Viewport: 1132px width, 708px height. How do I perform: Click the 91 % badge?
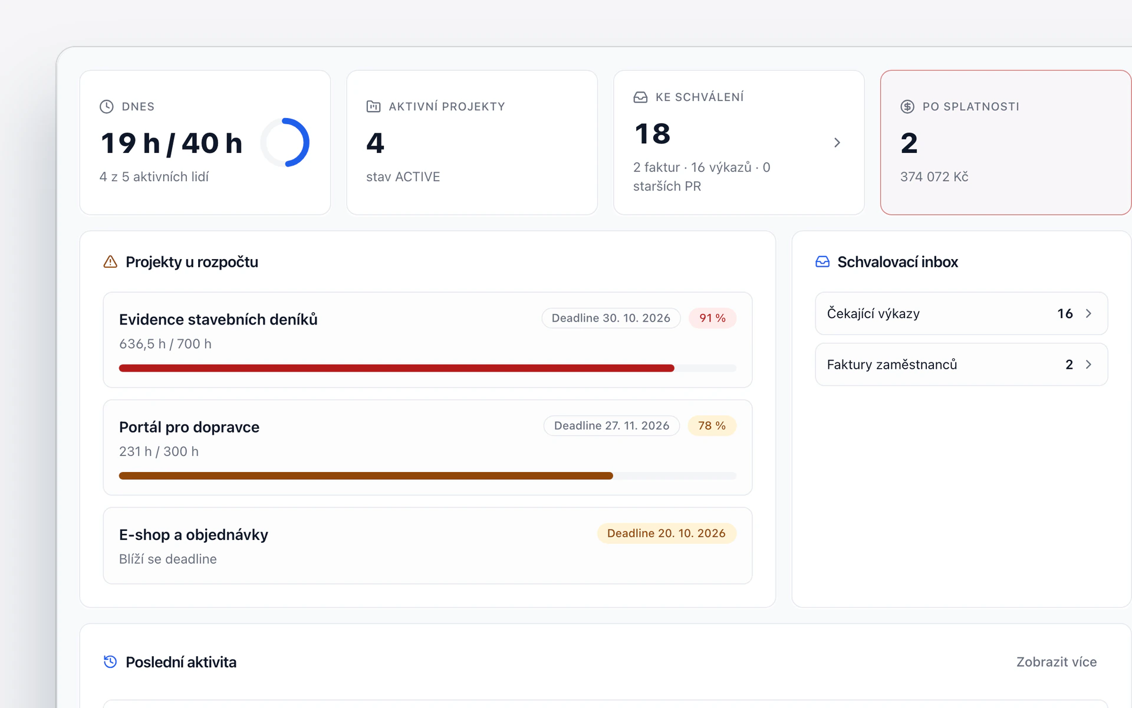tap(712, 318)
